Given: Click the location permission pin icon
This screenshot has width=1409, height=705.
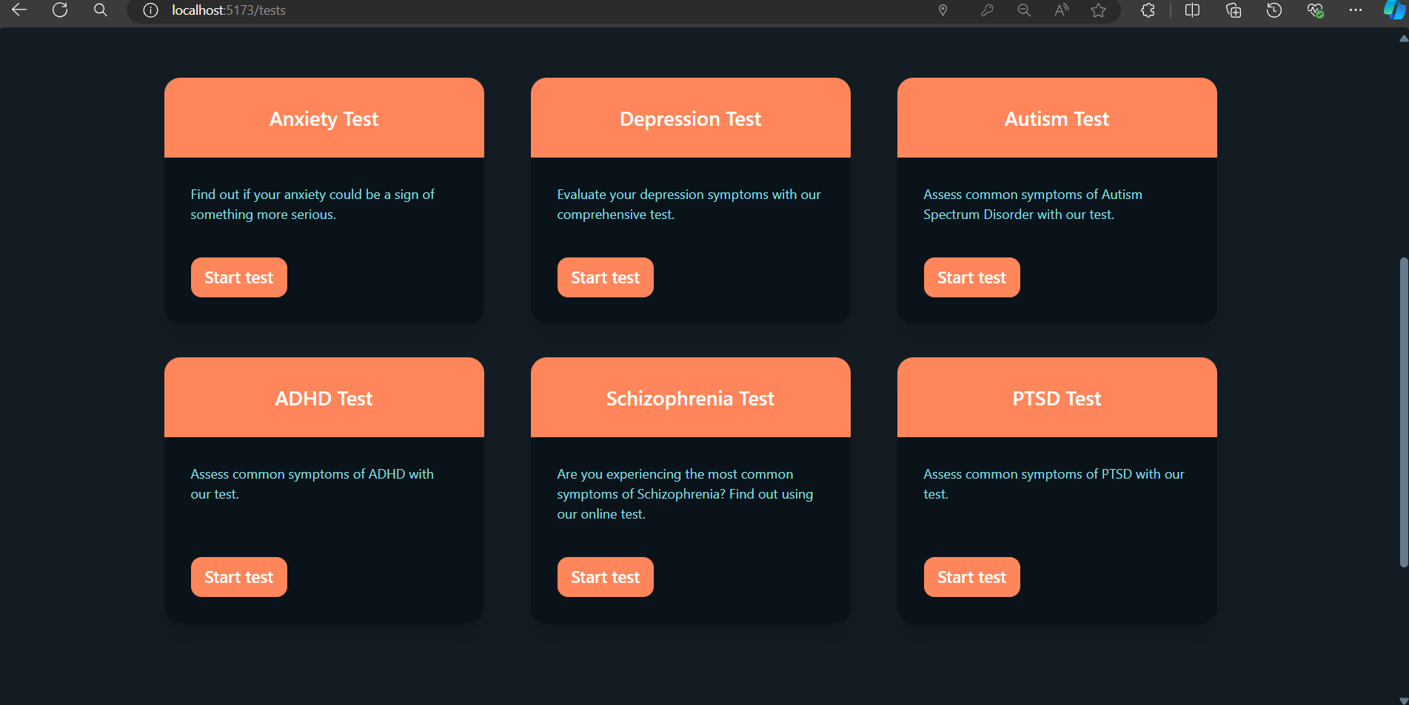Looking at the screenshot, I should pyautogui.click(x=943, y=10).
